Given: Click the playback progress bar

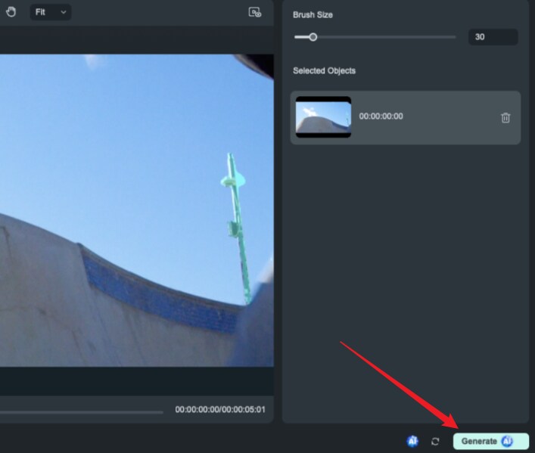Looking at the screenshot, I should pyautogui.click(x=81, y=412).
